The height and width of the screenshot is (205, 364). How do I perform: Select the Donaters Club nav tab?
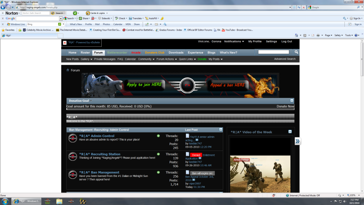(155, 53)
